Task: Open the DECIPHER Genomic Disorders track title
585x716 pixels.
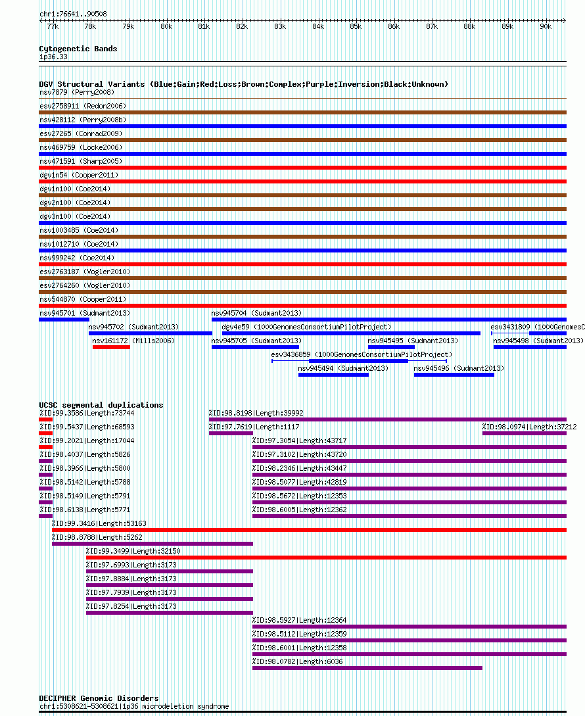Action: [99, 698]
